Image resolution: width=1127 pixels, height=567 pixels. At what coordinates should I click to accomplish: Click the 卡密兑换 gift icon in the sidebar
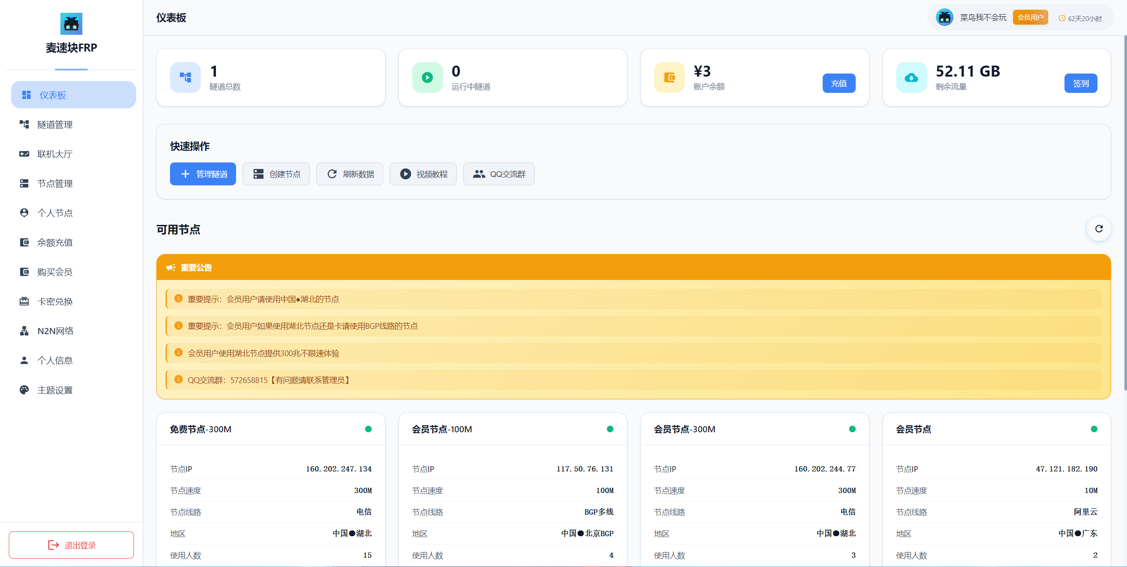point(24,302)
